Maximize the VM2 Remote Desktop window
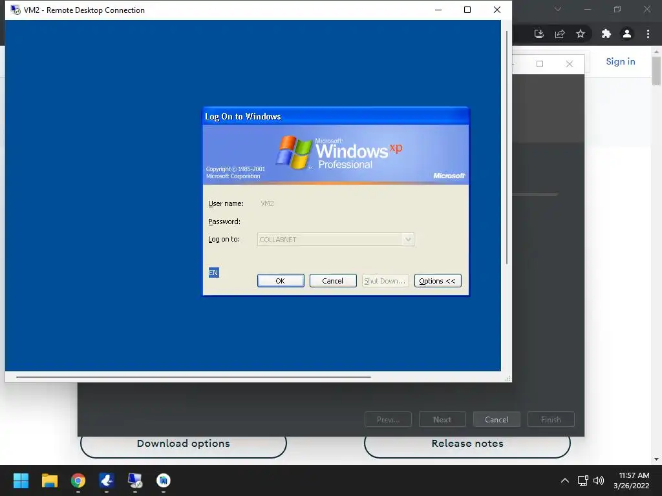This screenshot has height=496, width=662. (x=467, y=10)
